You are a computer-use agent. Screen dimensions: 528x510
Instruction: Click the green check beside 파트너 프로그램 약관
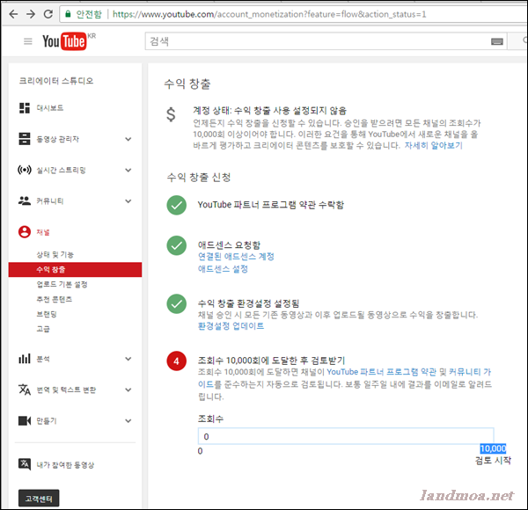tap(177, 205)
